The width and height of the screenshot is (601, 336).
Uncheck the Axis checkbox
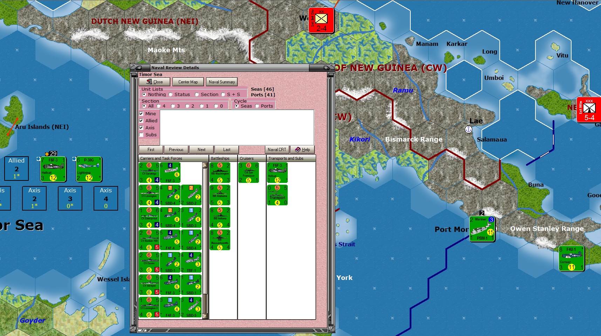[x=141, y=128]
